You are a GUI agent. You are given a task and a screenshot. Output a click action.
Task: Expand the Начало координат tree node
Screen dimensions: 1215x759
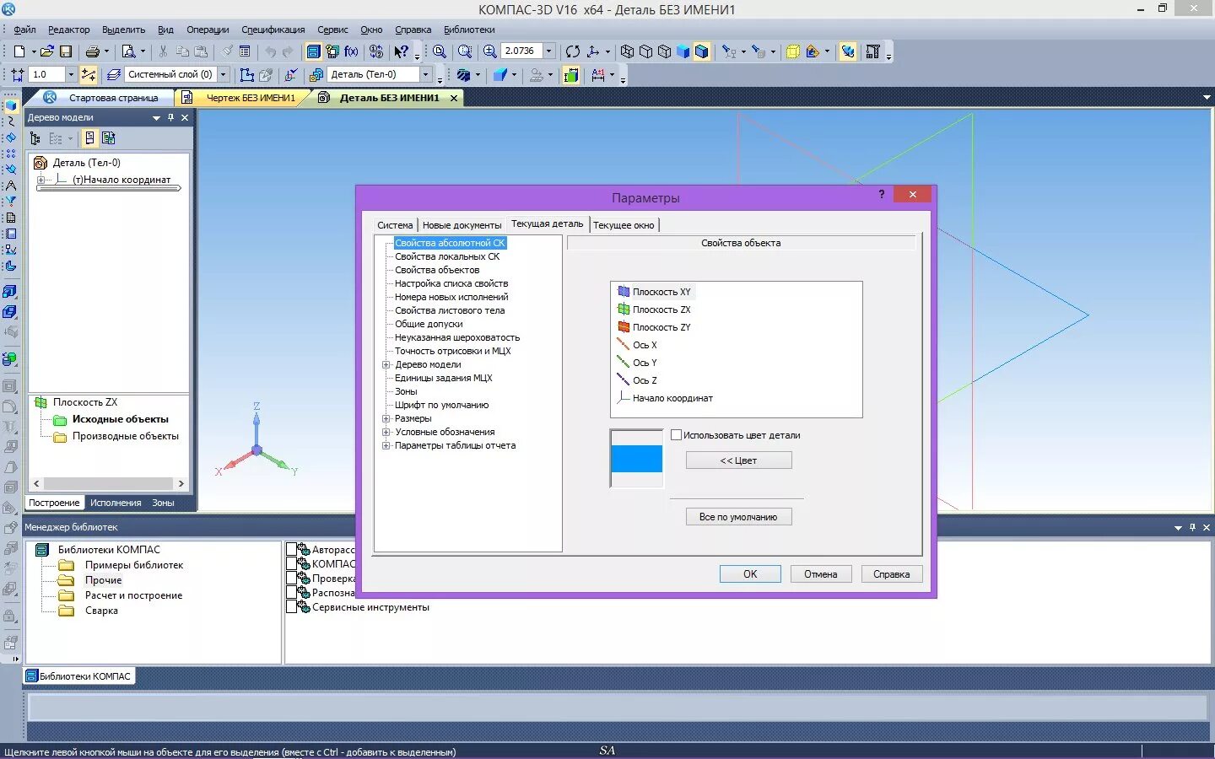40,180
